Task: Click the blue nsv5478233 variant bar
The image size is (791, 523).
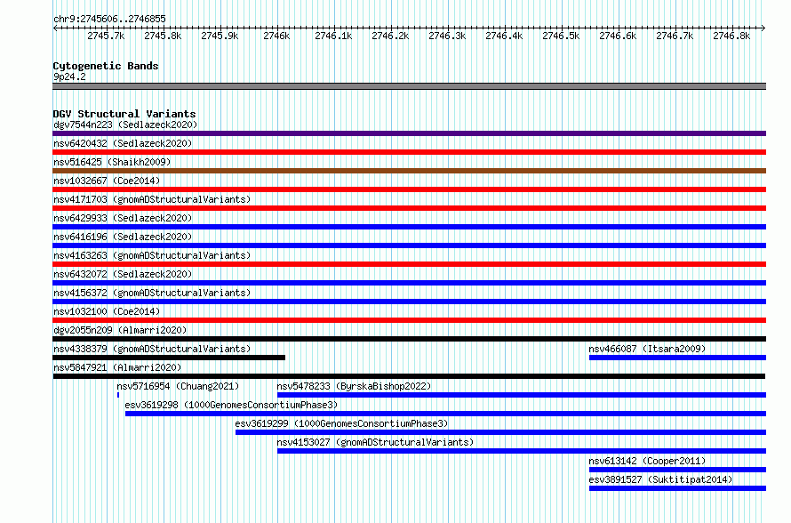Action: (522, 395)
